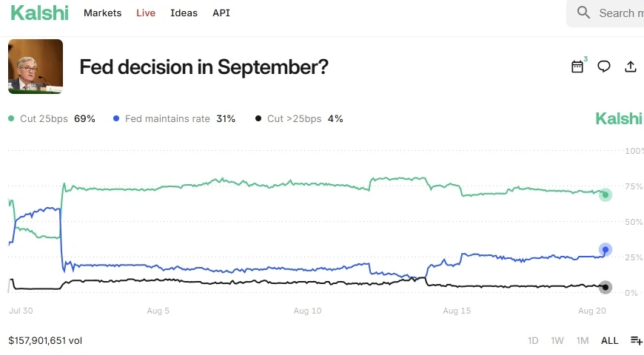Click the magnifying glass search icon
The image size is (644, 355).
pyautogui.click(x=583, y=13)
